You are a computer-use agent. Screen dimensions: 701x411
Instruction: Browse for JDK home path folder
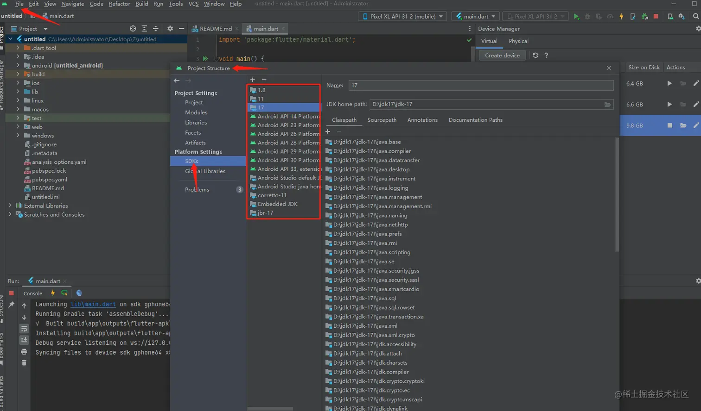click(x=607, y=105)
